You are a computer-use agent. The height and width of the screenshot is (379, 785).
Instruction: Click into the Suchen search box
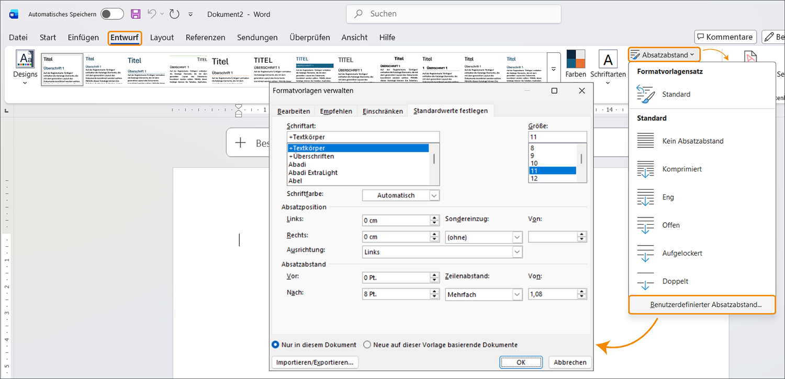tap(453, 14)
